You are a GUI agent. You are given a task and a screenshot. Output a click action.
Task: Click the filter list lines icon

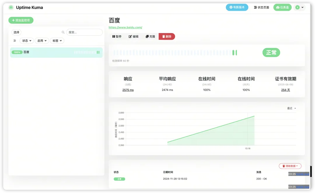[x=15, y=41]
